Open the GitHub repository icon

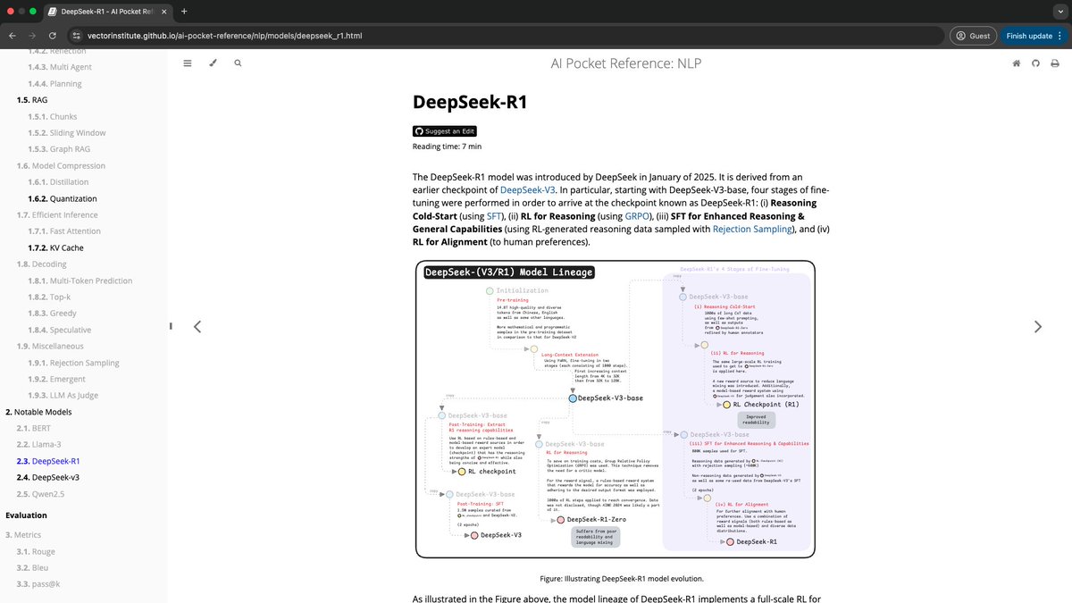click(x=1036, y=63)
